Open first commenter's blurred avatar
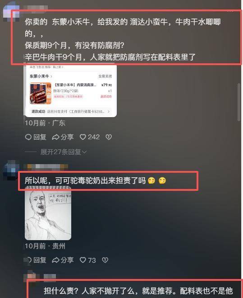The height and width of the screenshot is (298, 243). pyautogui.click(x=11, y=11)
